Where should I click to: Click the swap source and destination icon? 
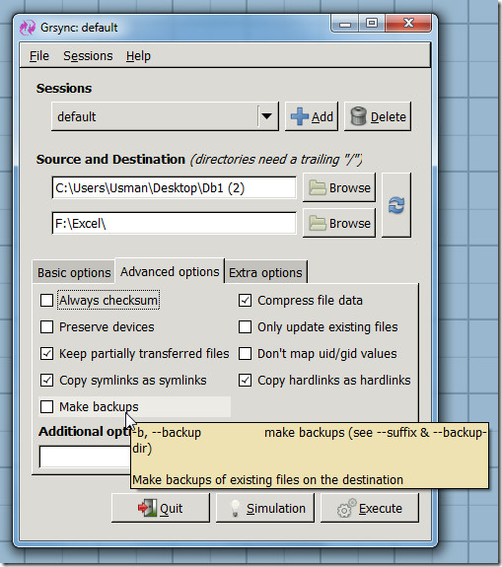coord(396,205)
